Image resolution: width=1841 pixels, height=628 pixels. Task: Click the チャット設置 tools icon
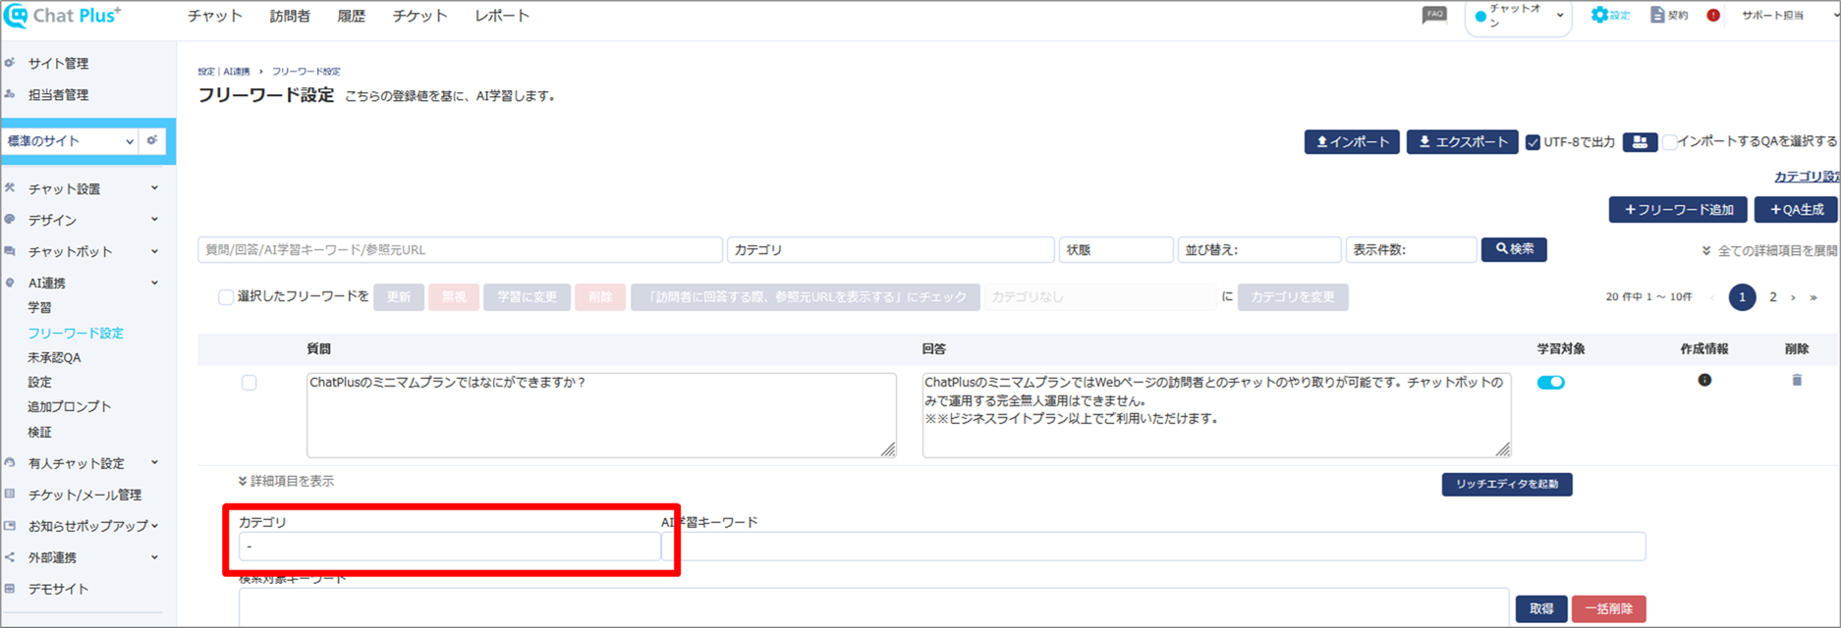(x=10, y=188)
